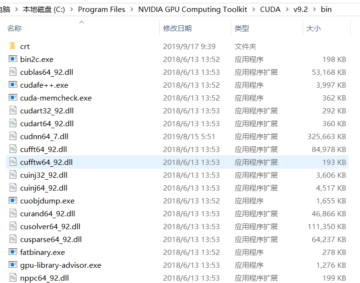
Task: Click the cusolver64_92.dll file icon
Action: (13, 226)
